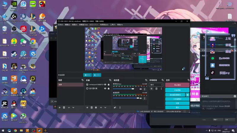Click the OBS preview canvas
This screenshot has width=237, height=133.
click(x=123, y=49)
